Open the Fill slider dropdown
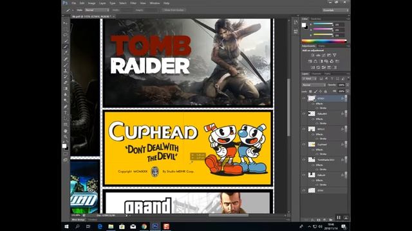The image size is (412, 231). pyautogui.click(x=348, y=91)
